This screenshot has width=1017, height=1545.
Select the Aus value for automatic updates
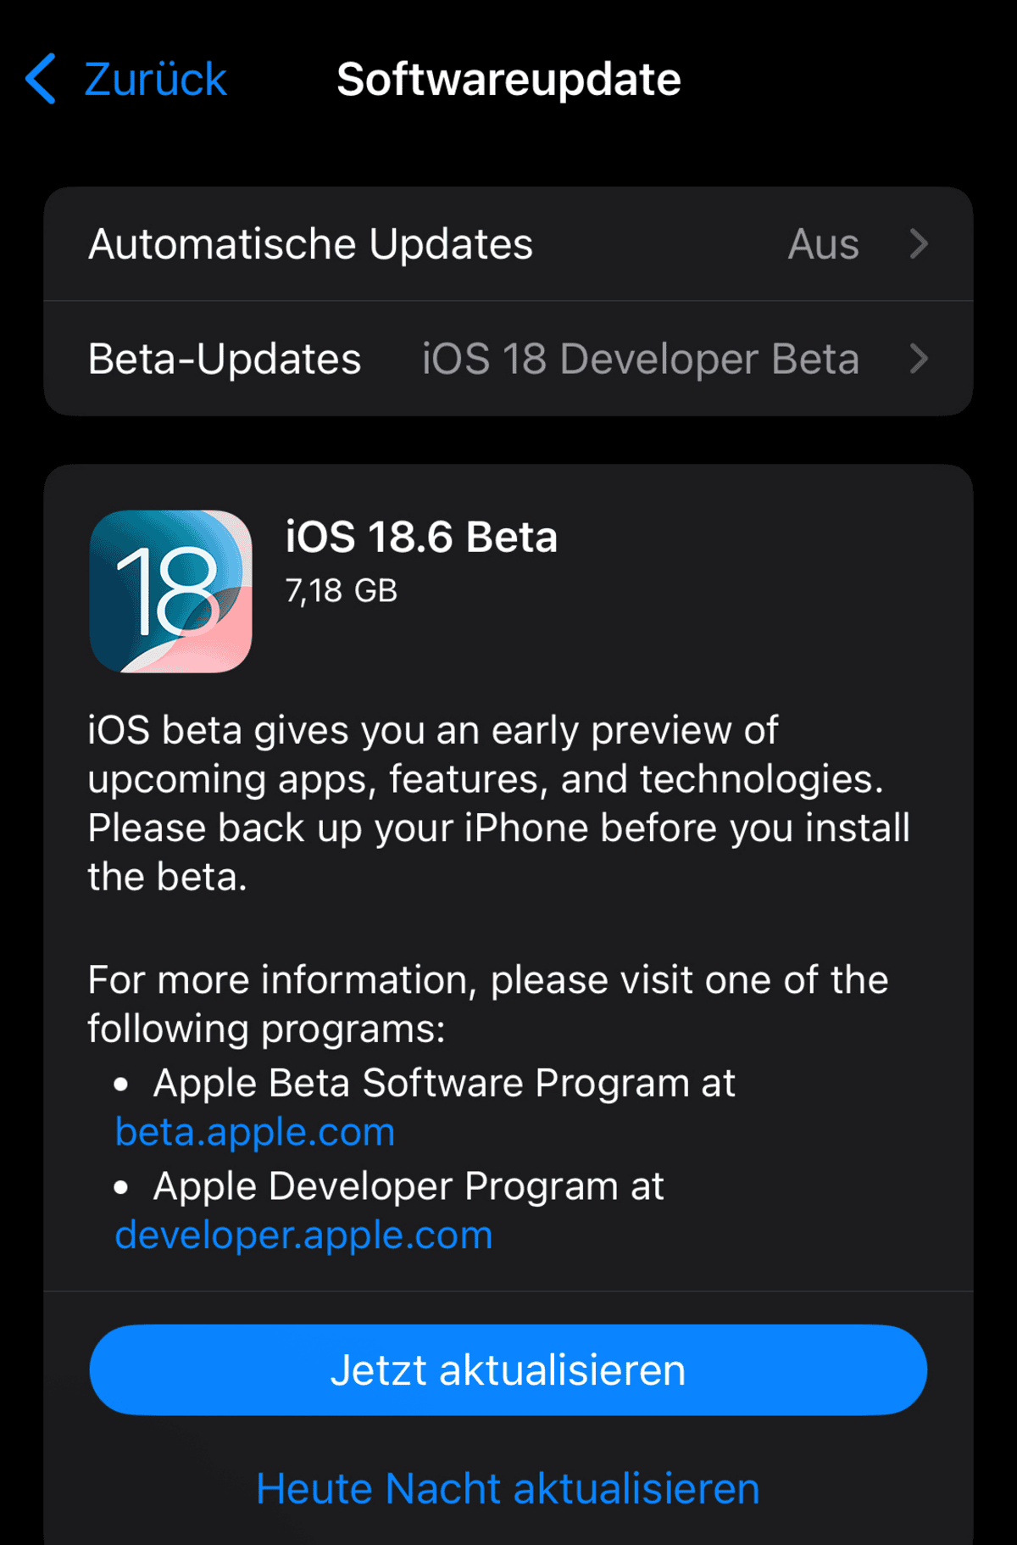tap(823, 244)
